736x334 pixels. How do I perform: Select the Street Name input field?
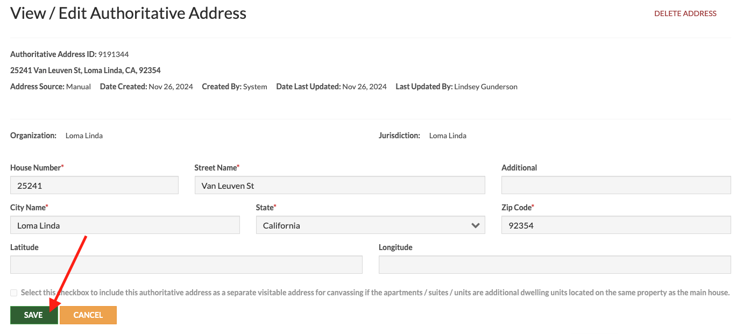click(x=339, y=186)
